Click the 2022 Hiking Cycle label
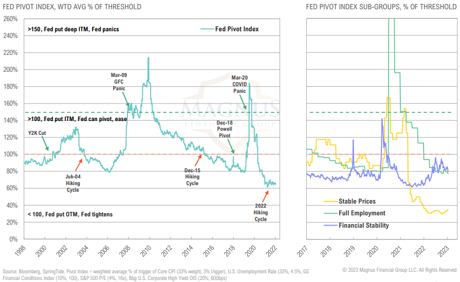 [261, 212]
